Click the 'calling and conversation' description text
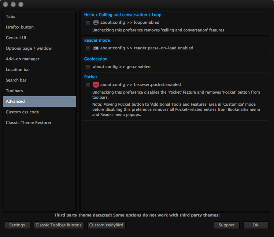Viewport: 274px width, 237px height. [159, 30]
